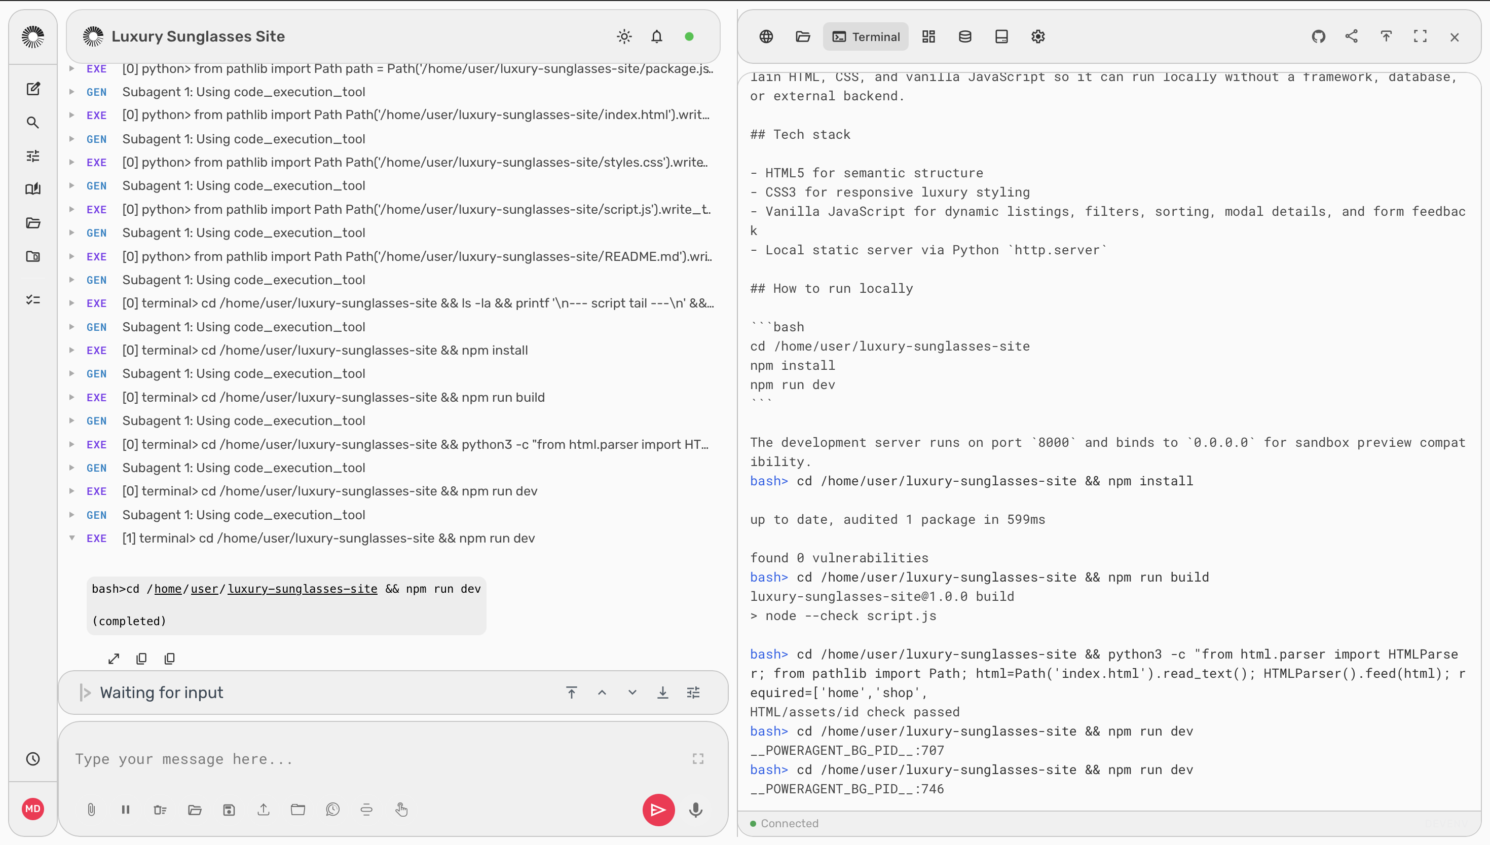1490x845 pixels.
Task: Click the 'Luxury Sunglasses Site' title
Action: (x=198, y=36)
